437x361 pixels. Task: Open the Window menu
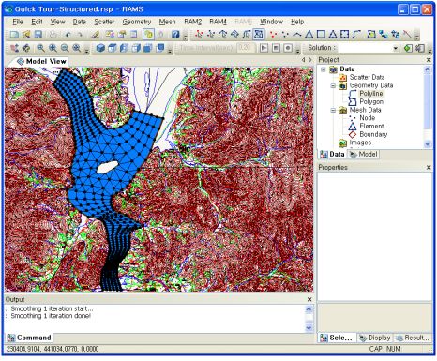click(x=271, y=22)
